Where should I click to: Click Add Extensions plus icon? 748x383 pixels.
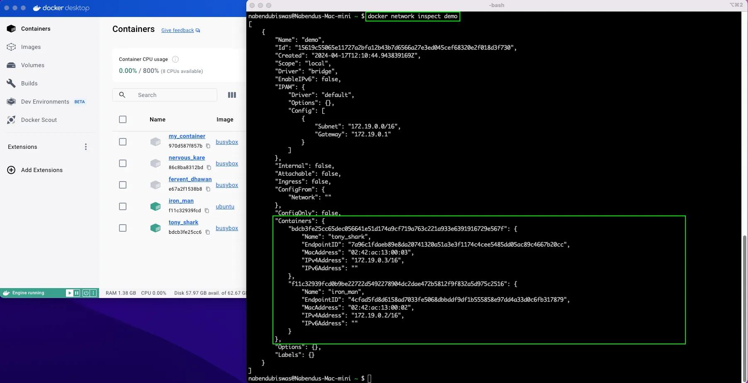pyautogui.click(x=12, y=170)
